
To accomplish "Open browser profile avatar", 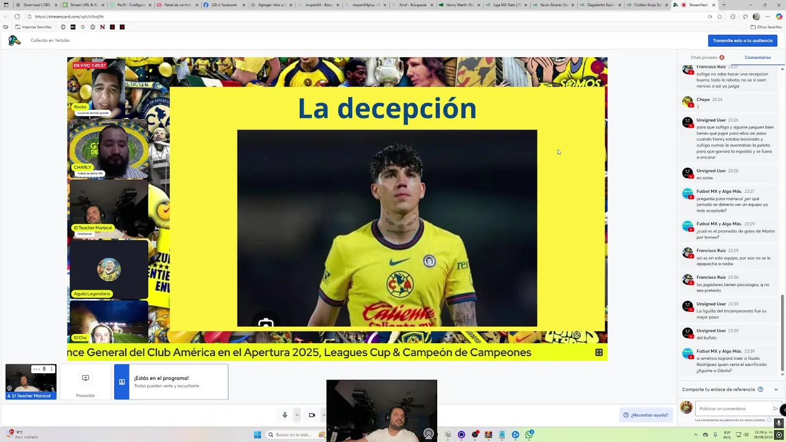I will [757, 17].
